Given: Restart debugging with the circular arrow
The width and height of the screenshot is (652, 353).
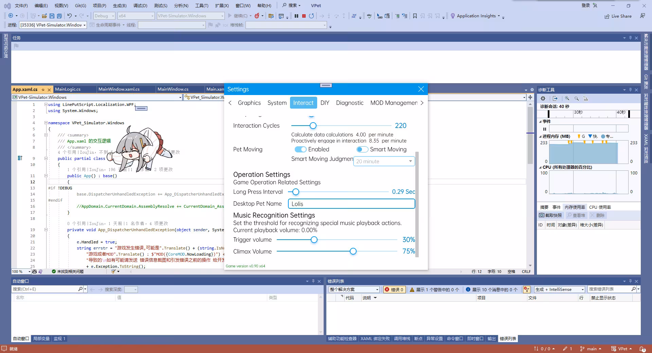Looking at the screenshot, I should (311, 16).
